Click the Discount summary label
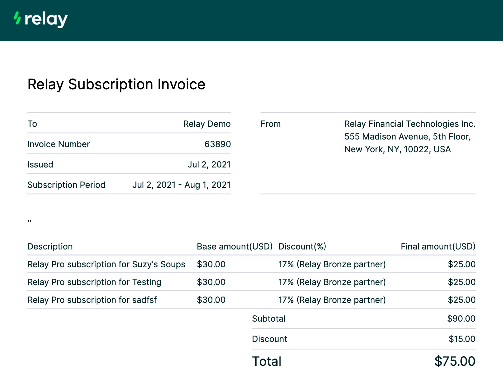 coord(270,339)
